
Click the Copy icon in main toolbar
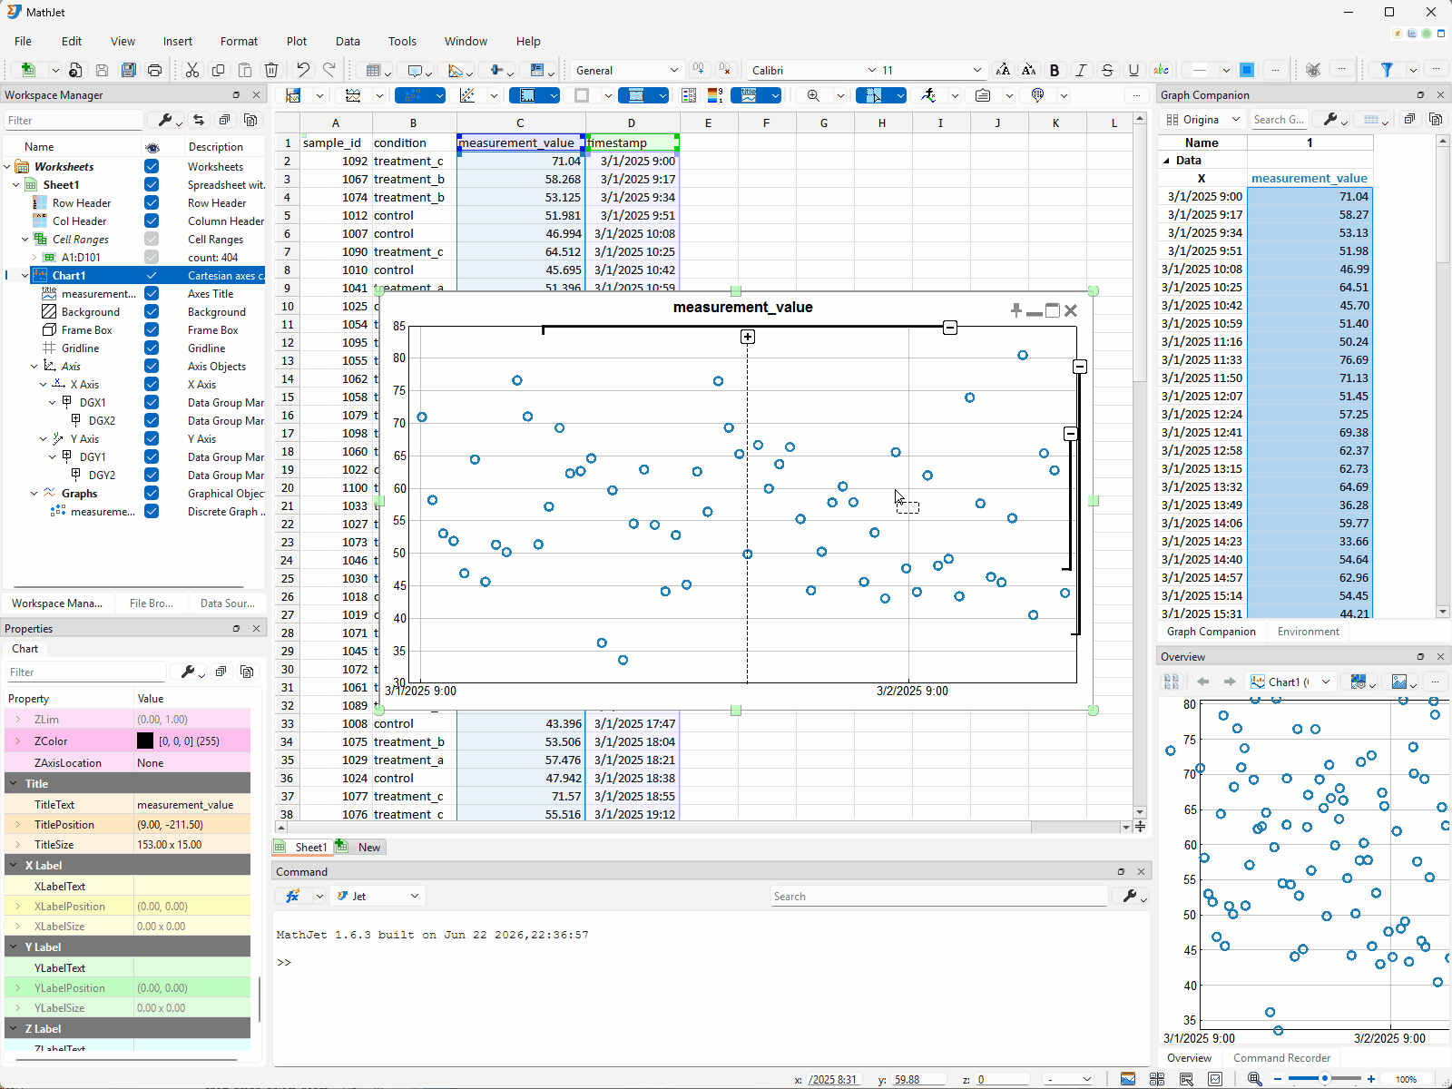tap(219, 70)
